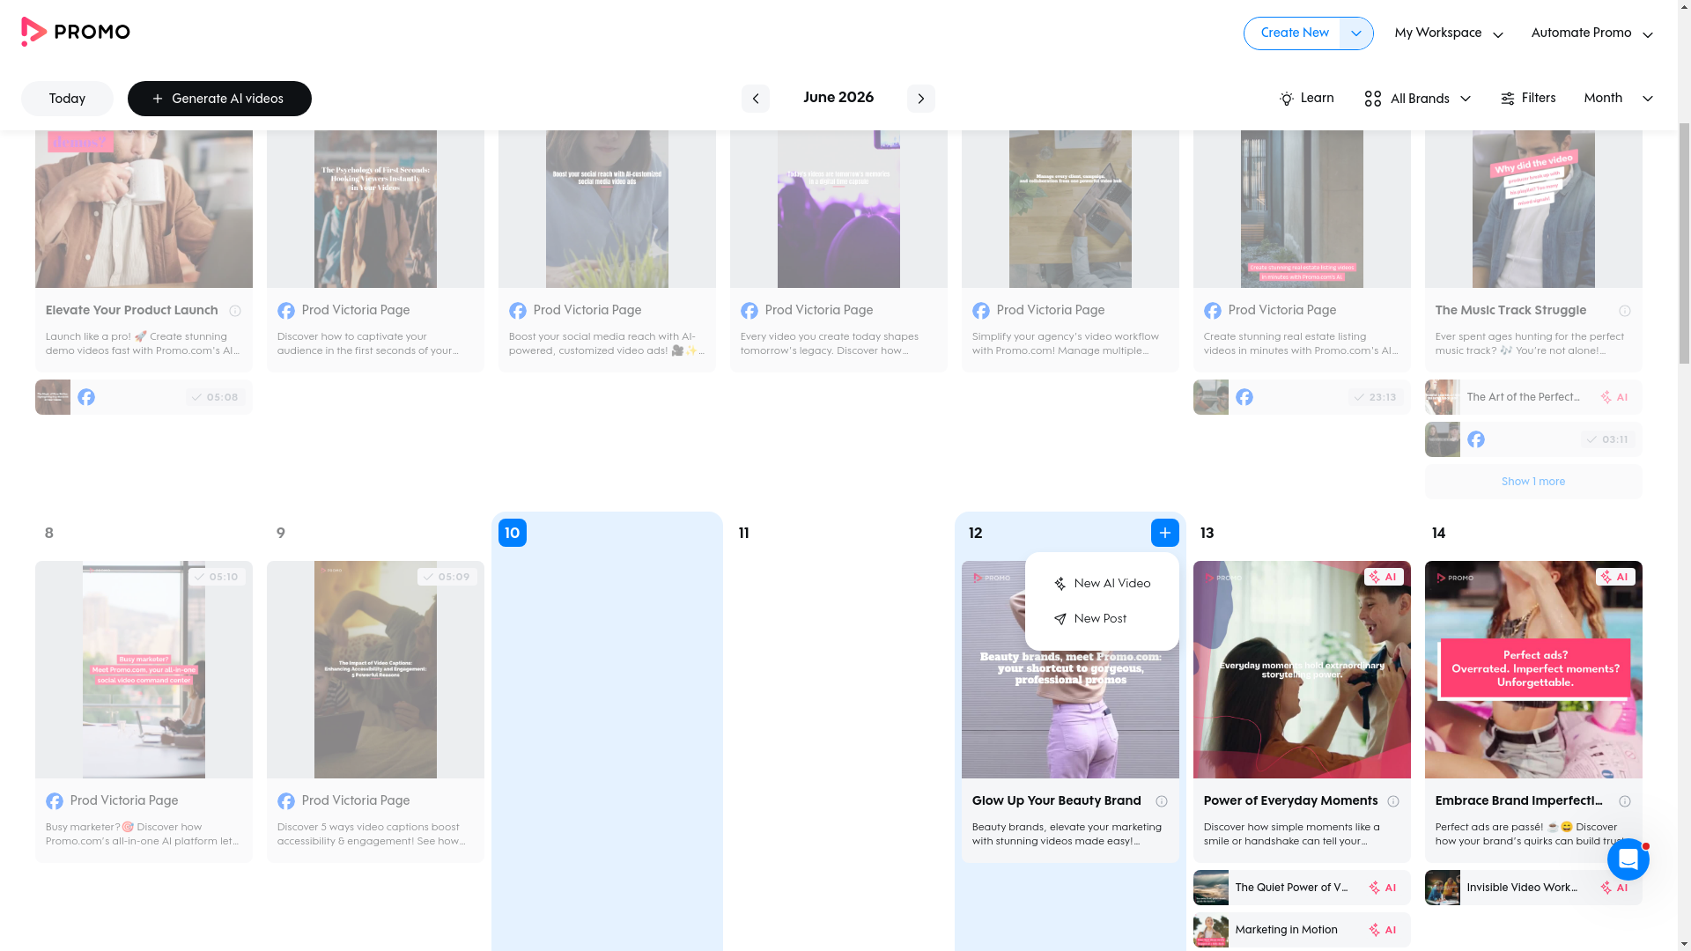Open info icon for Power of Everyday Moments
Image resolution: width=1691 pixels, height=951 pixels.
[1393, 801]
